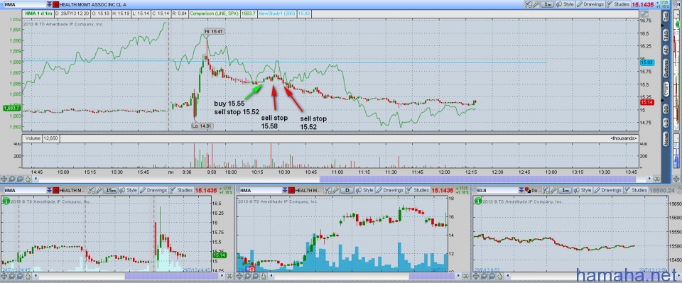Toggle the L-2 side panel

[666, 123]
